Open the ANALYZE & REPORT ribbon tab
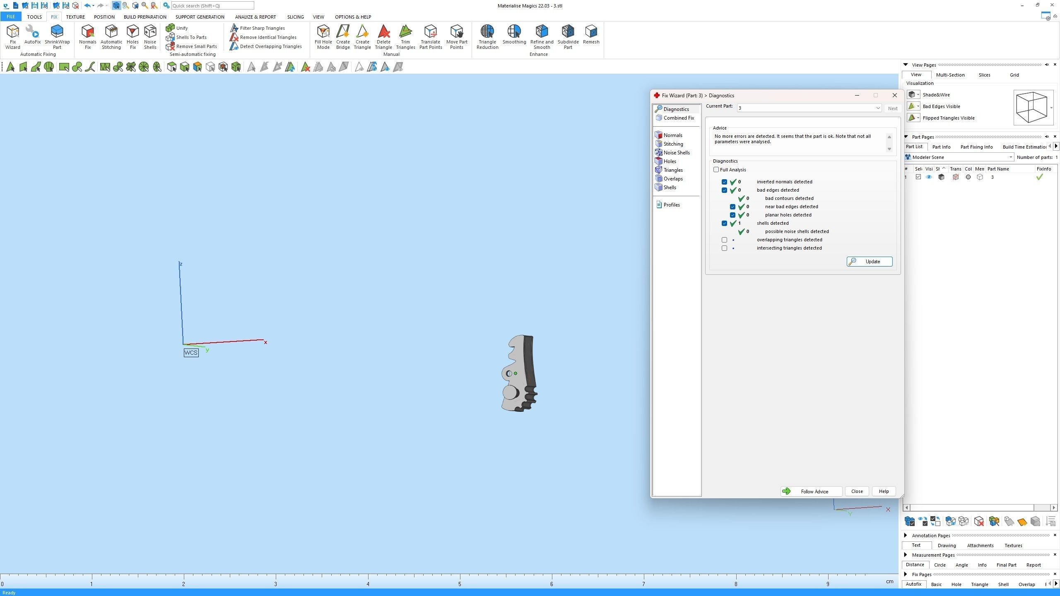The width and height of the screenshot is (1060, 596). (x=255, y=17)
